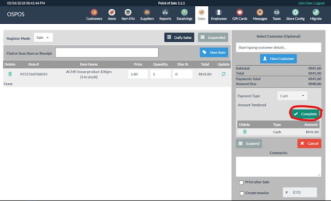Click the Comments text area
331x201 pixels.
click(278, 166)
